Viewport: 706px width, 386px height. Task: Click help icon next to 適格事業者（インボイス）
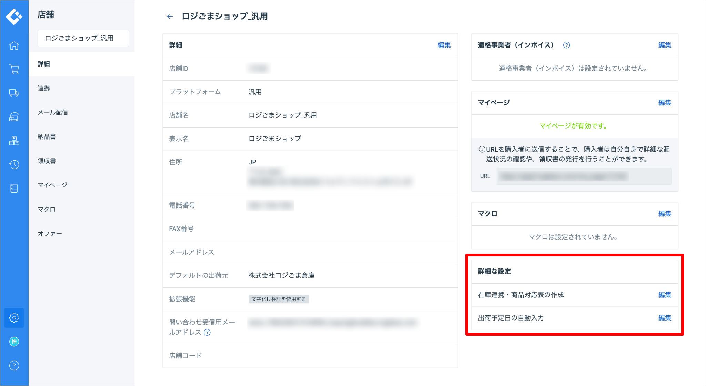point(566,45)
